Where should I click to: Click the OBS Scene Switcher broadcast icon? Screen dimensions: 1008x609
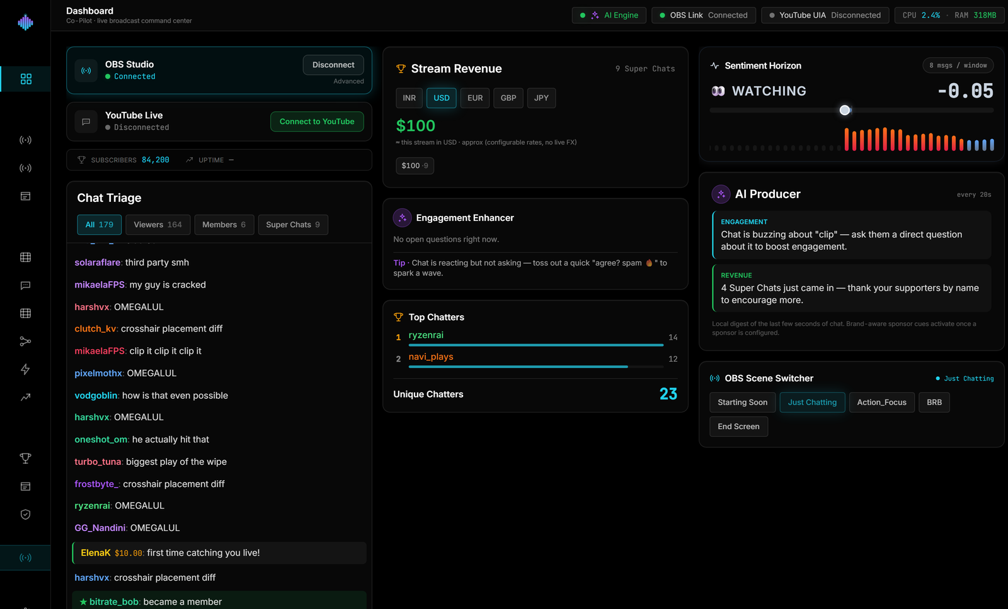tap(714, 378)
